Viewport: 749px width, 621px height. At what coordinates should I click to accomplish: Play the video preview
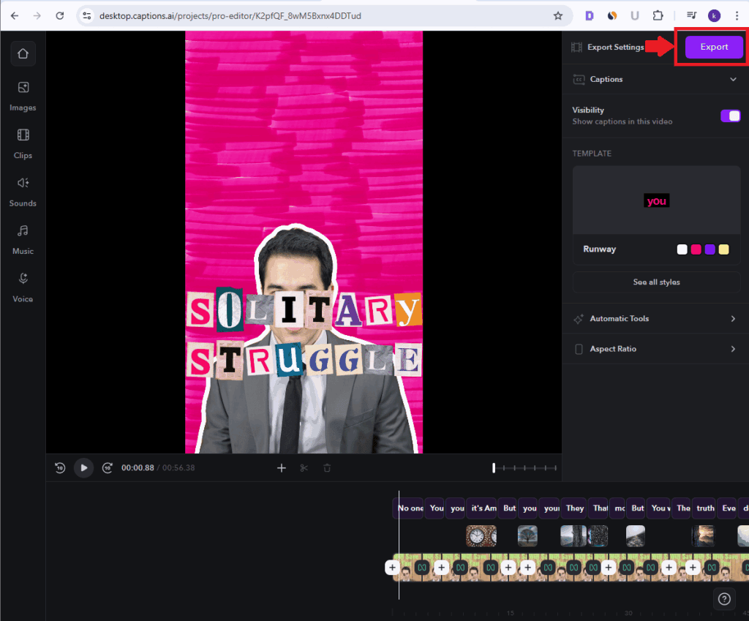tap(83, 467)
